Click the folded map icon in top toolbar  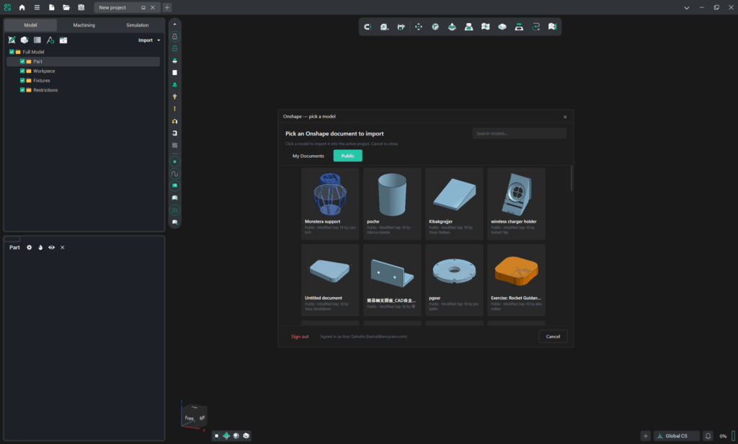point(485,27)
